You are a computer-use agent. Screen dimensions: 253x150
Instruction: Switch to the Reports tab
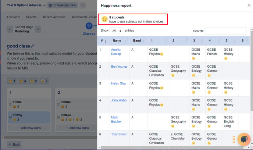click(32, 17)
